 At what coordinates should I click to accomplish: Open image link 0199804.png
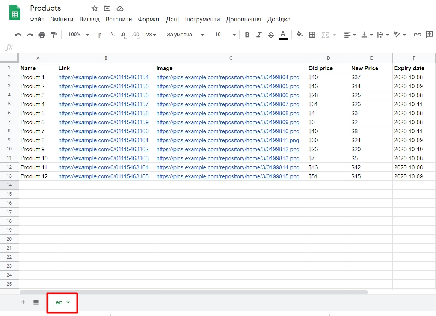228,77
